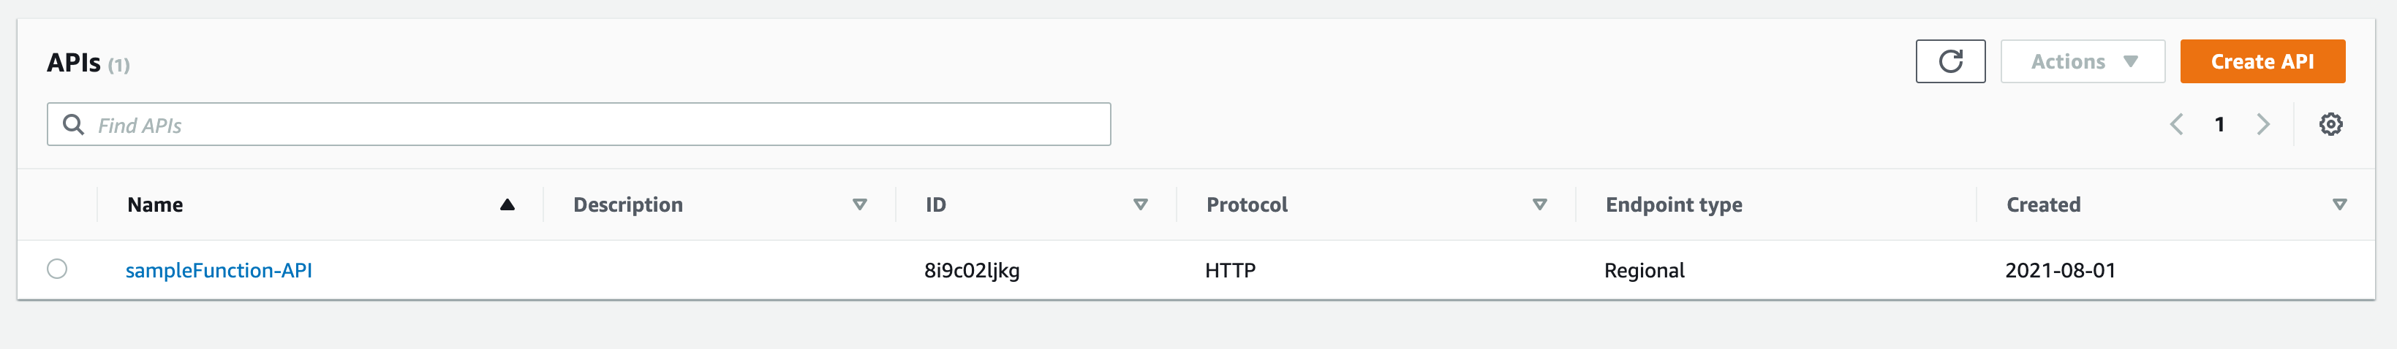
Task: Open table preferences gear icon
Action: pyautogui.click(x=2330, y=124)
